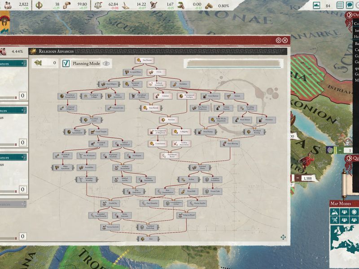Select the Water Mill advance
This screenshot has height=269, width=359.
click(188, 191)
